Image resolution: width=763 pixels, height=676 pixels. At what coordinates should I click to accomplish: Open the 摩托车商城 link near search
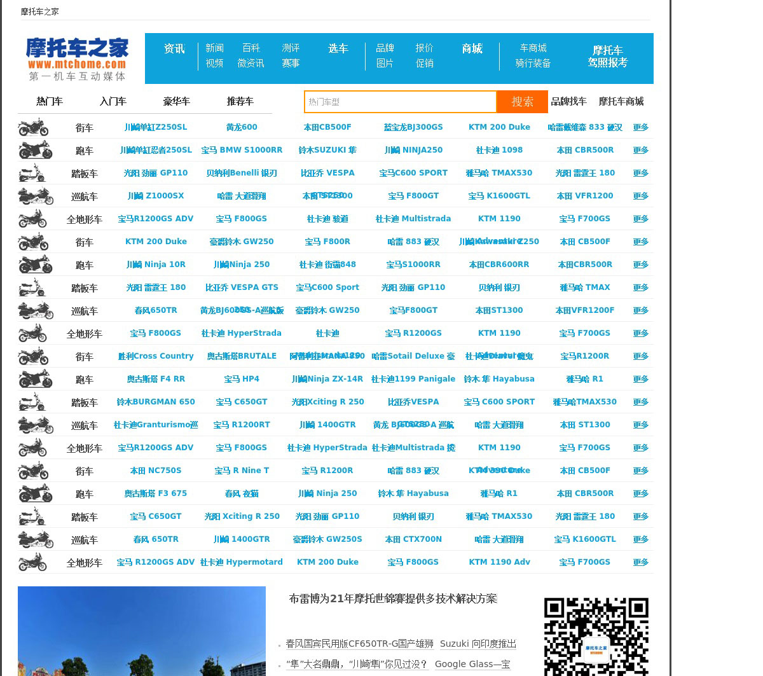(x=621, y=102)
